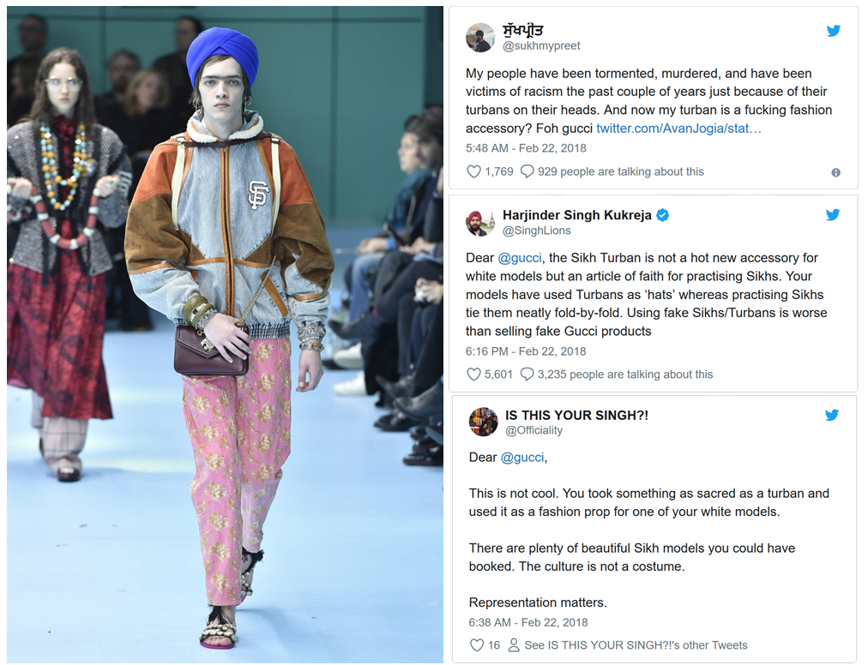Click the info icon on the first tweet
The height and width of the screenshot is (665, 868).
(x=836, y=172)
